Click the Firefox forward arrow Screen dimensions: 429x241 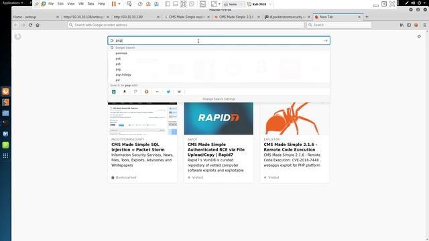click(x=23, y=25)
